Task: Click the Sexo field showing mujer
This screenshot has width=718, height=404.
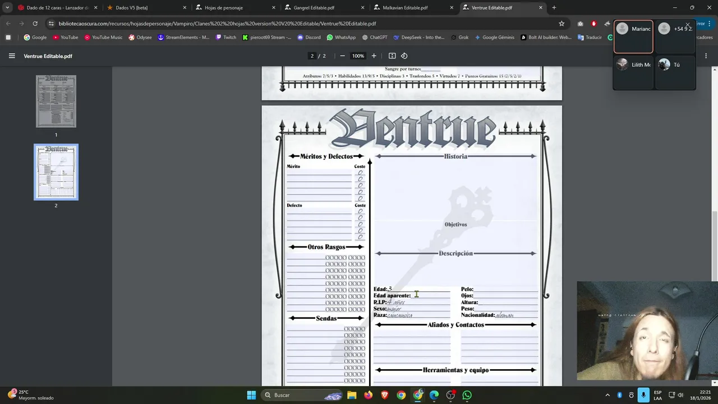Action: (x=418, y=309)
